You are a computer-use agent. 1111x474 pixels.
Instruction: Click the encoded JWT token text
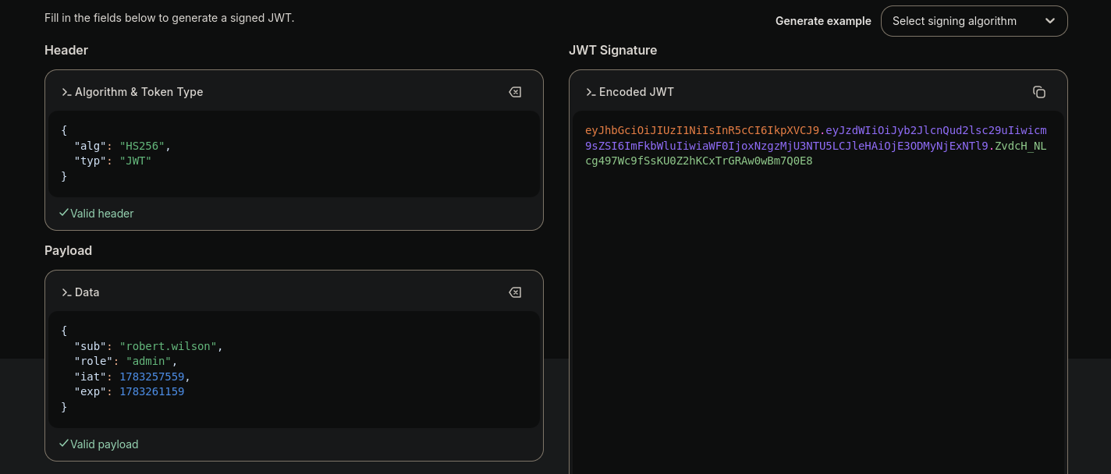[x=816, y=146]
